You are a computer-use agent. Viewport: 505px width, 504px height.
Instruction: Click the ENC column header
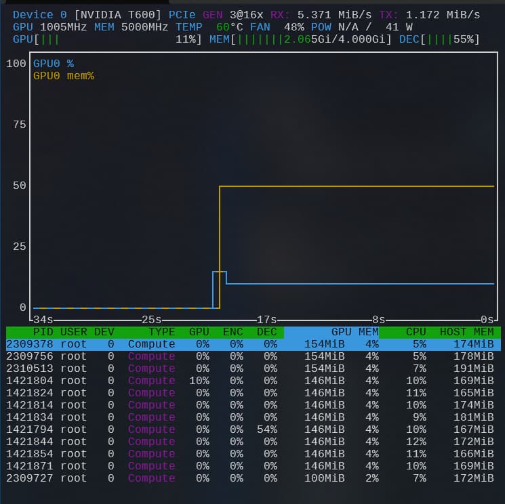[233, 332]
